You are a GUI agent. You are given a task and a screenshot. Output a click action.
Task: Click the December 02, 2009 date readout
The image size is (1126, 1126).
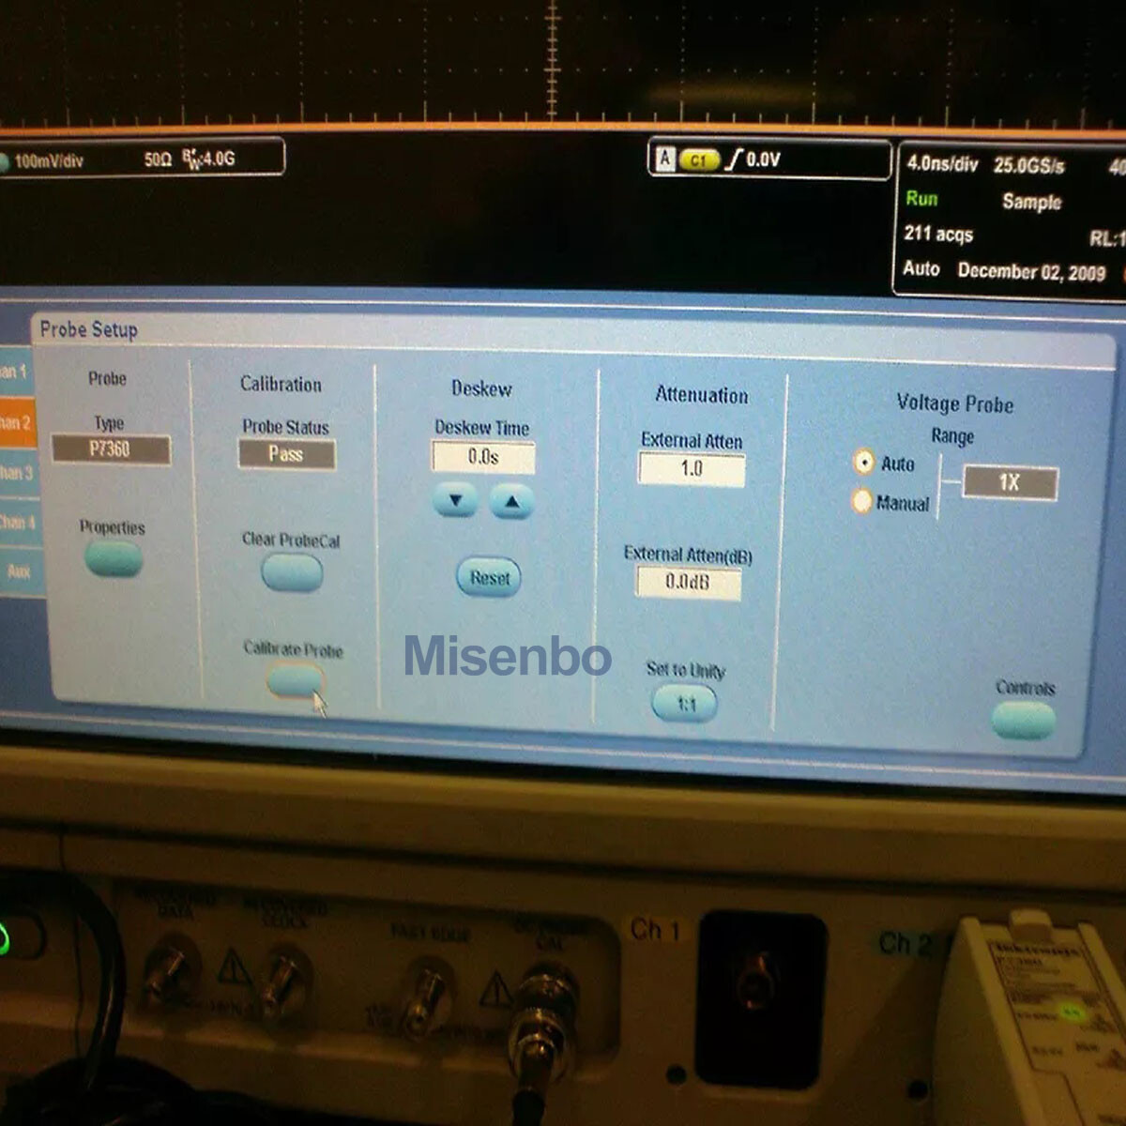pyautogui.click(x=1031, y=271)
